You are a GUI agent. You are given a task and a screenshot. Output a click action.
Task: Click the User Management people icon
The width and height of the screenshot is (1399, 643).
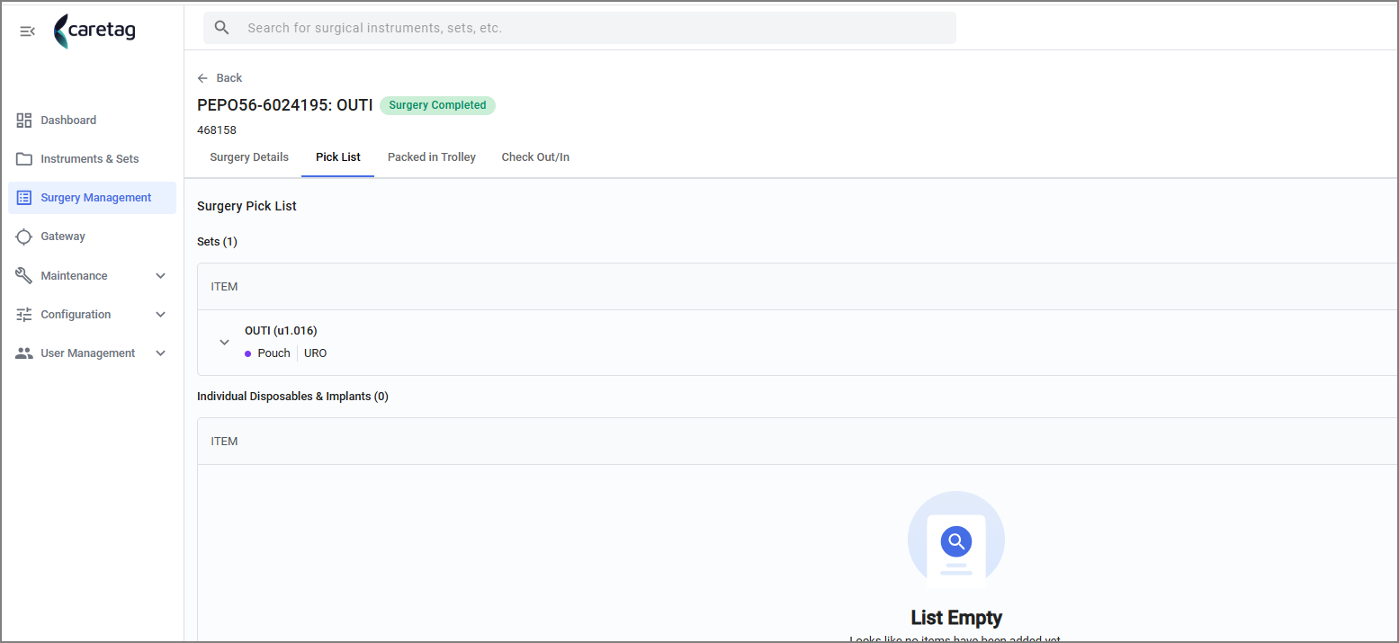(24, 353)
